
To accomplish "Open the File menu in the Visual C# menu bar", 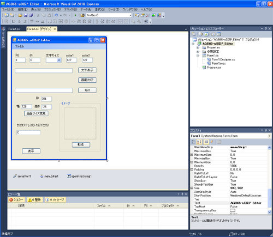I will point(8,9).
